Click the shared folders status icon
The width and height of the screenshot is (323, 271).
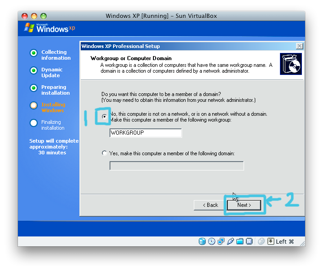(x=240, y=241)
